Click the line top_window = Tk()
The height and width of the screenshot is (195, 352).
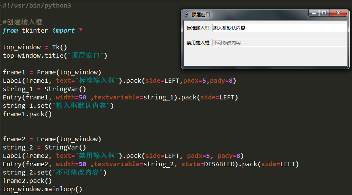35,47
